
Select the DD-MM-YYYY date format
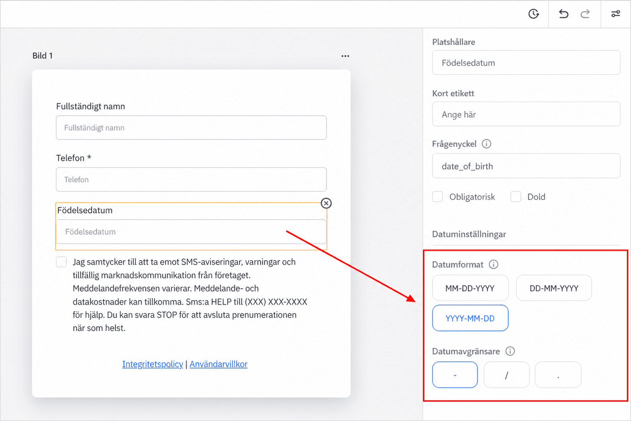coord(554,288)
